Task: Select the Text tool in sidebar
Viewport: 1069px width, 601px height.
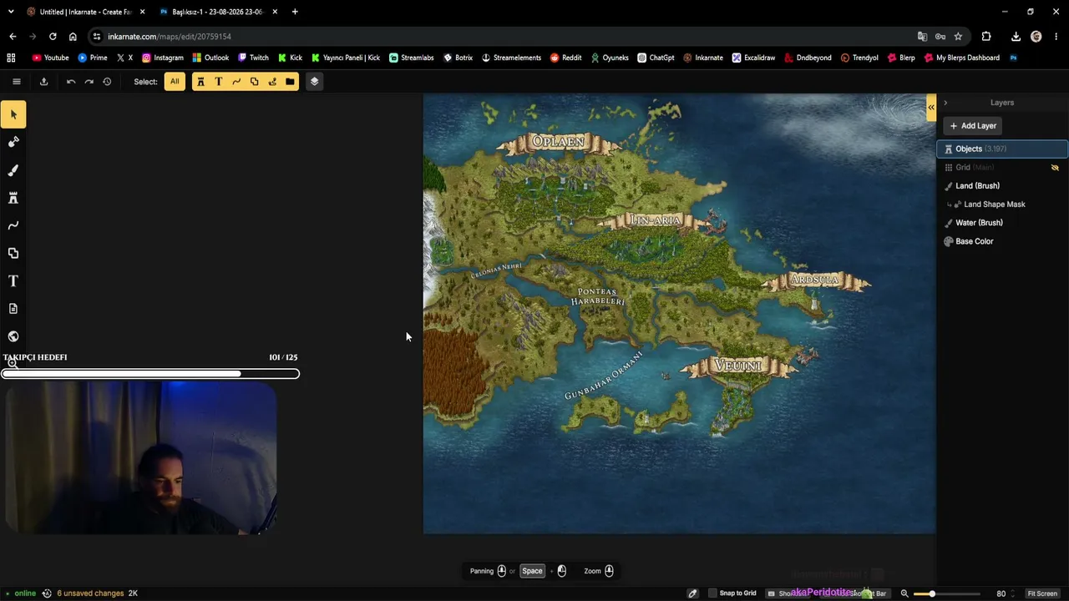Action: coord(13,280)
